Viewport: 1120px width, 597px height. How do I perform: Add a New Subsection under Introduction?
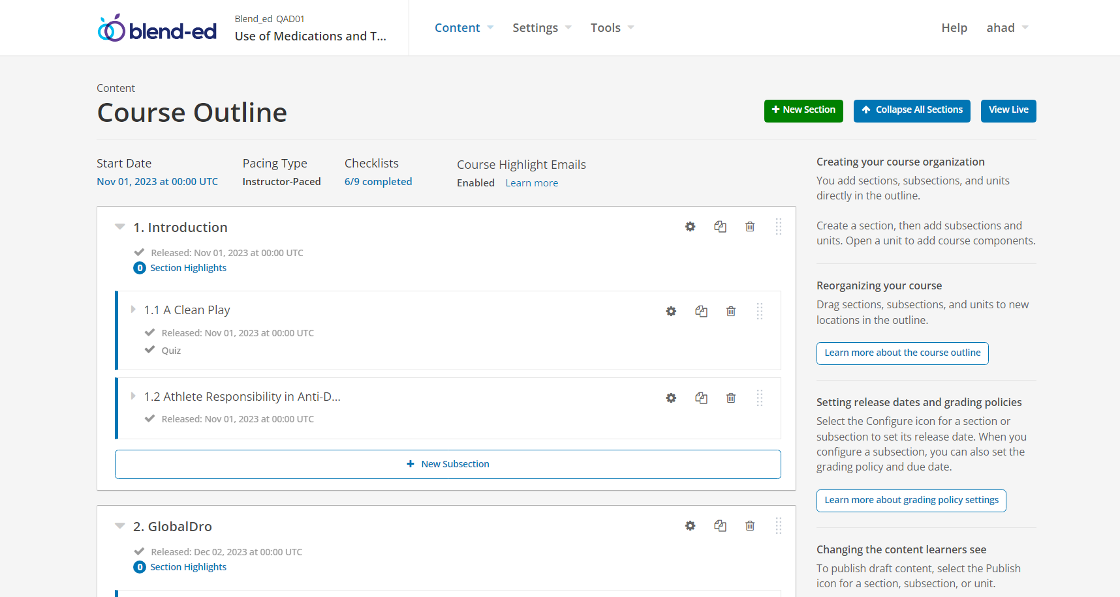448,464
